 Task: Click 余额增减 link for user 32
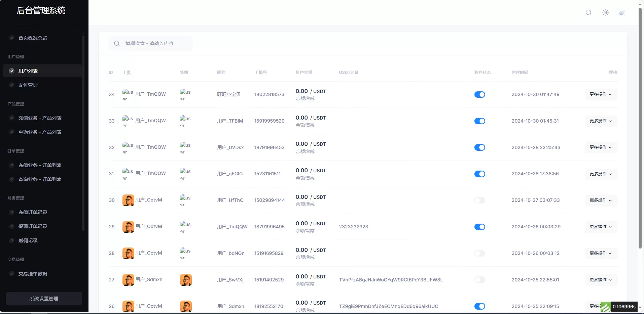point(305,151)
